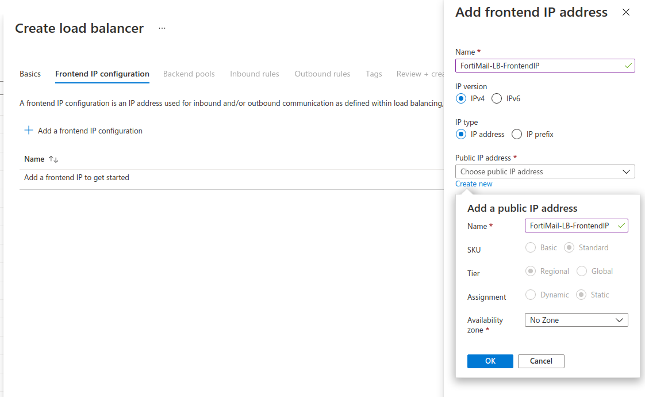The width and height of the screenshot is (645, 397).
Task: Click the FortiMail-LB-FrontendIP name input field
Action: (545, 65)
